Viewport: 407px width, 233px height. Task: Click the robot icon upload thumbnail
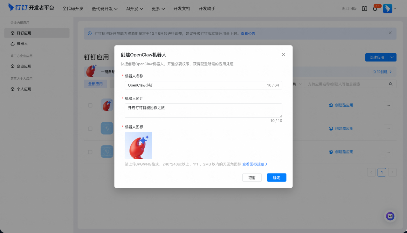pyautogui.click(x=138, y=145)
